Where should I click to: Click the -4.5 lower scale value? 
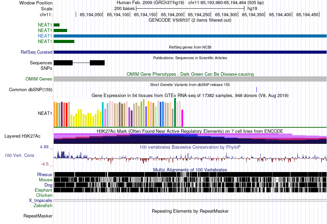click(x=45, y=164)
